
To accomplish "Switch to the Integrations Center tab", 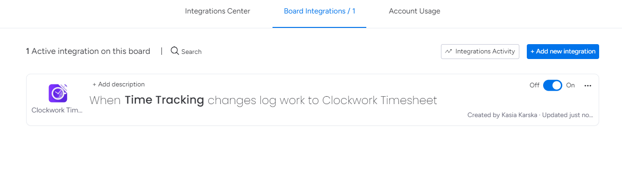I will (x=217, y=11).
